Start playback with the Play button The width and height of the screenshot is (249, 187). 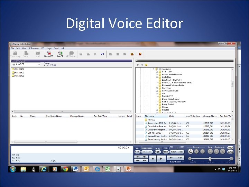tap(161, 159)
